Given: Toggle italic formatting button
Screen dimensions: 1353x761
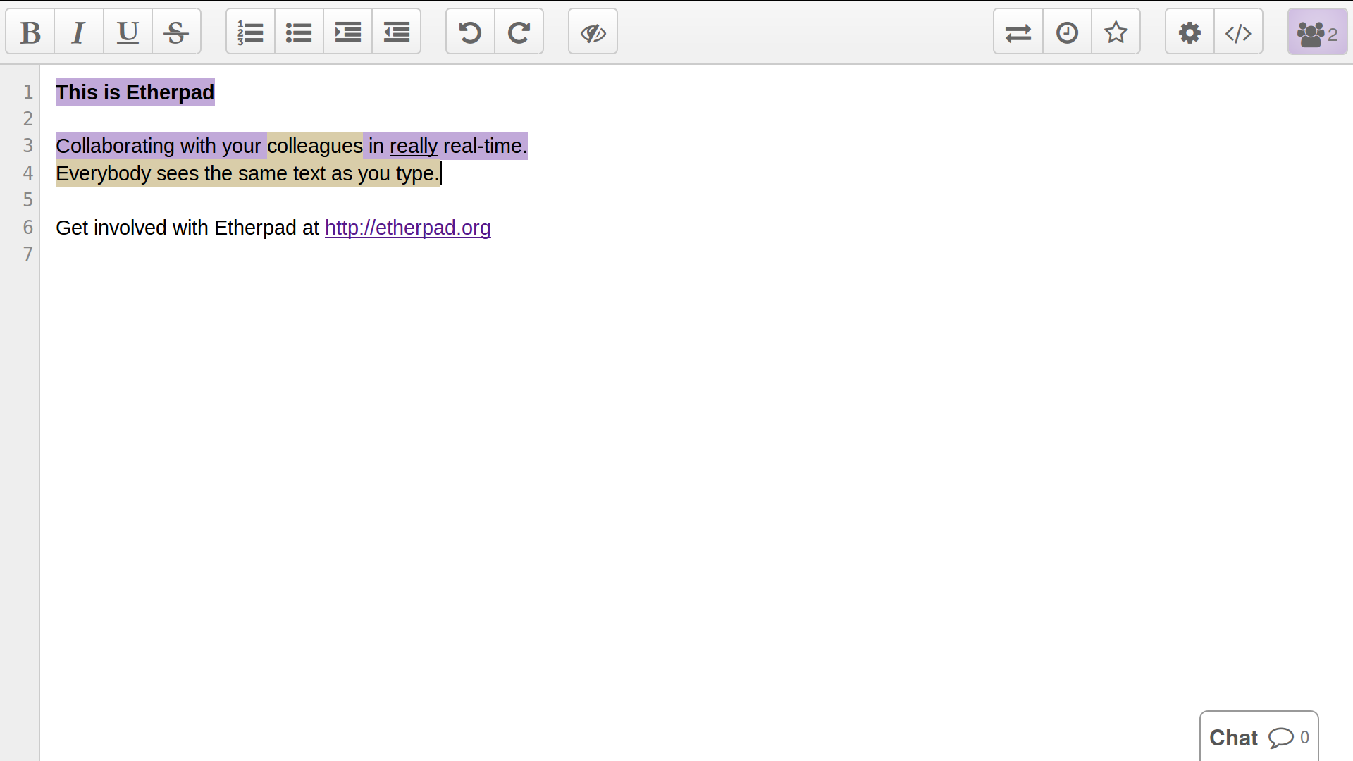Looking at the screenshot, I should (79, 32).
